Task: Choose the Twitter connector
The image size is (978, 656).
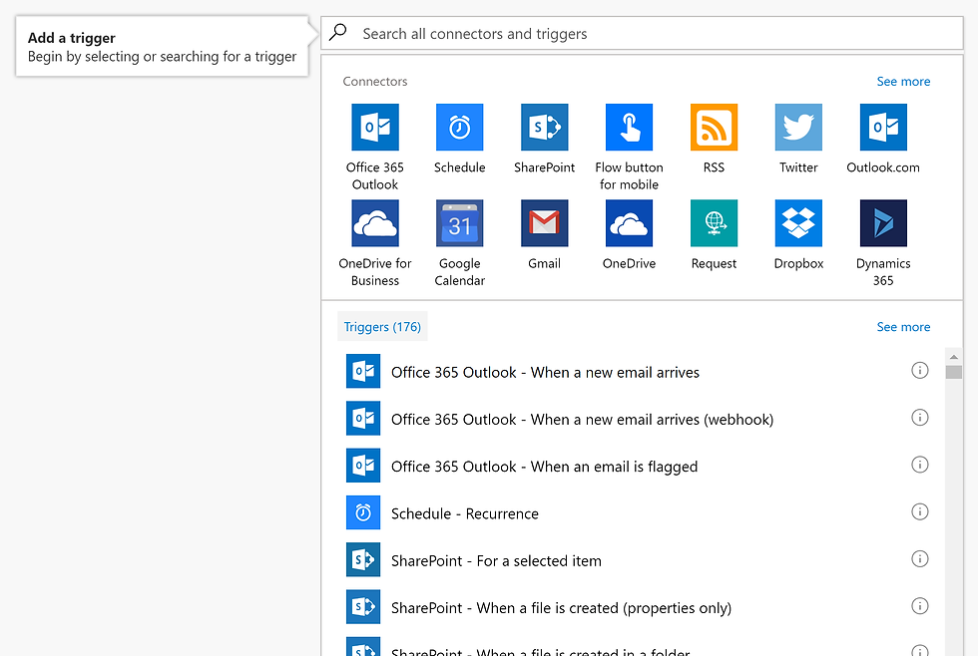Action: coord(798,127)
